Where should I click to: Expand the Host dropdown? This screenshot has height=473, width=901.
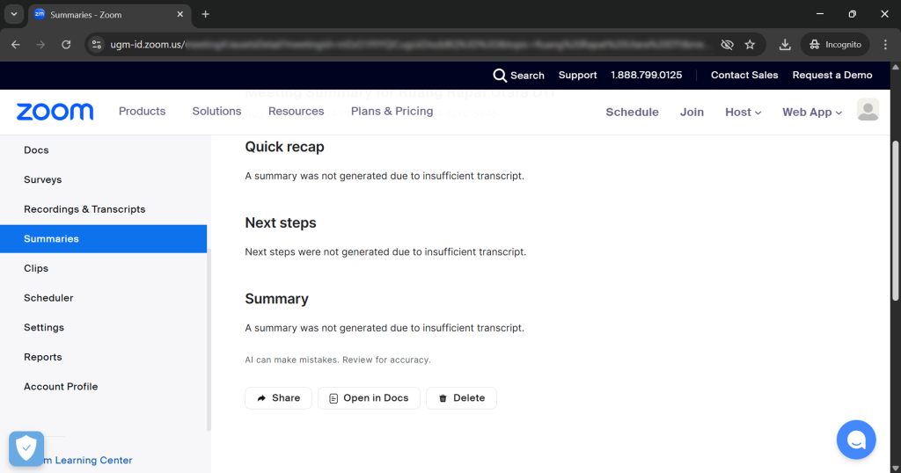point(743,112)
